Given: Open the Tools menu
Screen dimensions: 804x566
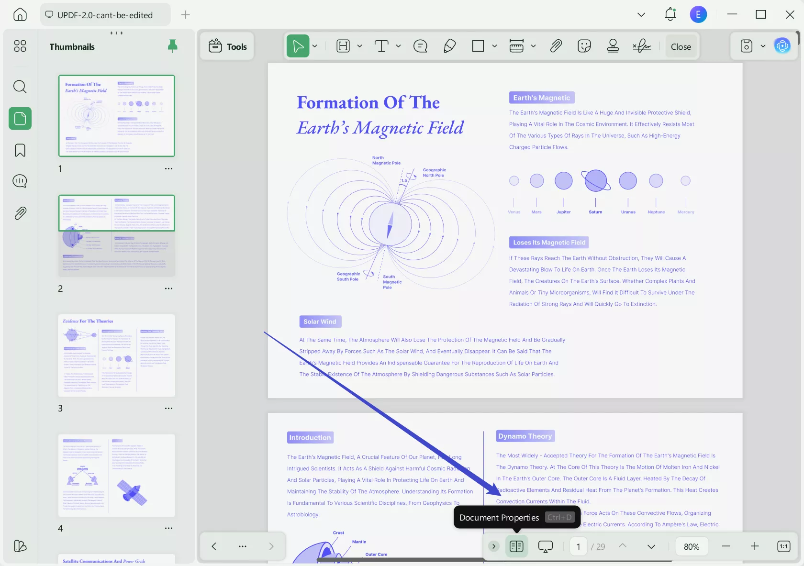Looking at the screenshot, I should (227, 46).
